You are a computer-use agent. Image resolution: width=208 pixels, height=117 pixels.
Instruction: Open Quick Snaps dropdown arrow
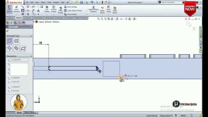(109, 15)
